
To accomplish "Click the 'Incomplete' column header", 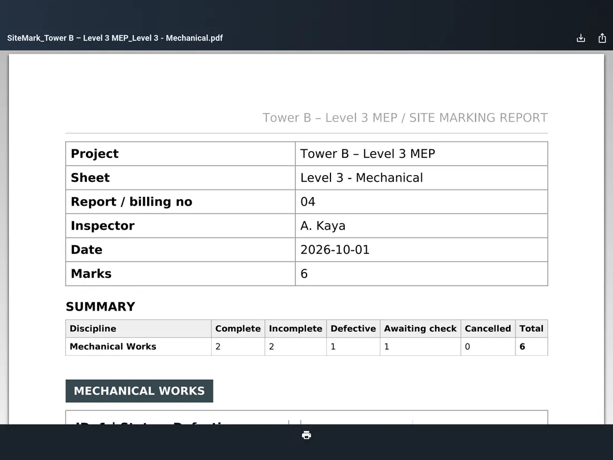I will pos(295,328).
